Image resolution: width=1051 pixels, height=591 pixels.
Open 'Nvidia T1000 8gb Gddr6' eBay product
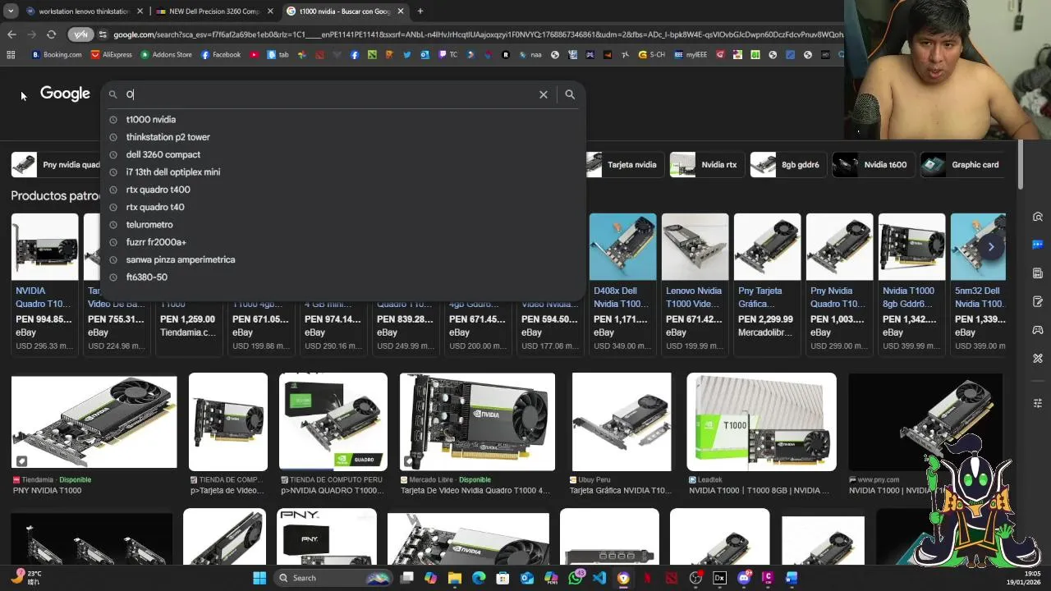point(911,283)
